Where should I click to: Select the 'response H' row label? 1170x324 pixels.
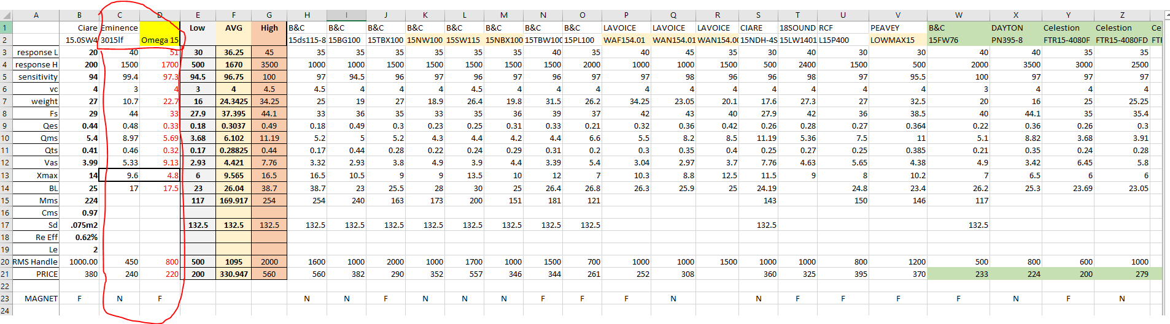click(x=36, y=64)
